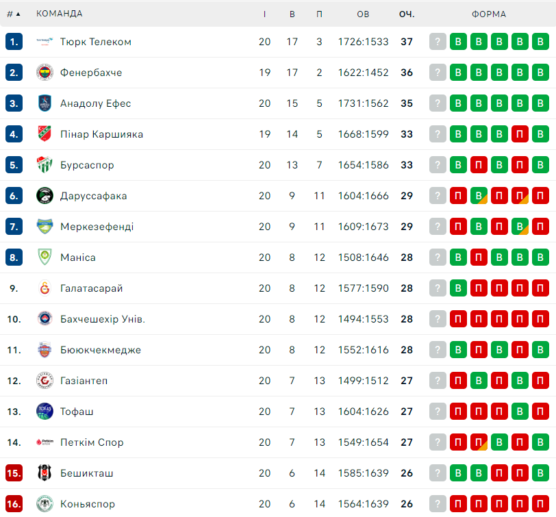Viewport: 556px width, 517px height.
Task: Open the Бахчешехір Унів. team link
Action: point(103,319)
